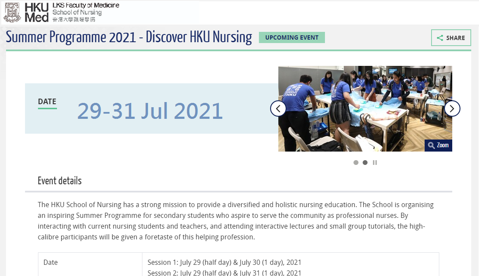Screen dimensions: 479x276
Task: Click the SHARE button
Action: [x=451, y=38]
